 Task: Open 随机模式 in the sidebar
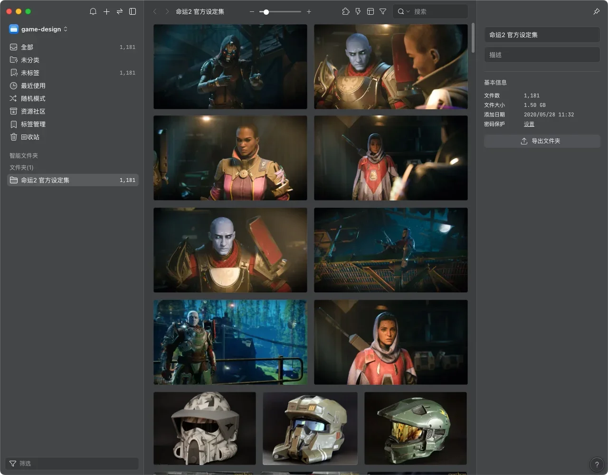click(73, 98)
